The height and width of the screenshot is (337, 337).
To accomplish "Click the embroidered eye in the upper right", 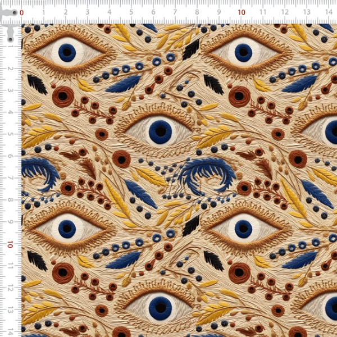I will point(243,53).
